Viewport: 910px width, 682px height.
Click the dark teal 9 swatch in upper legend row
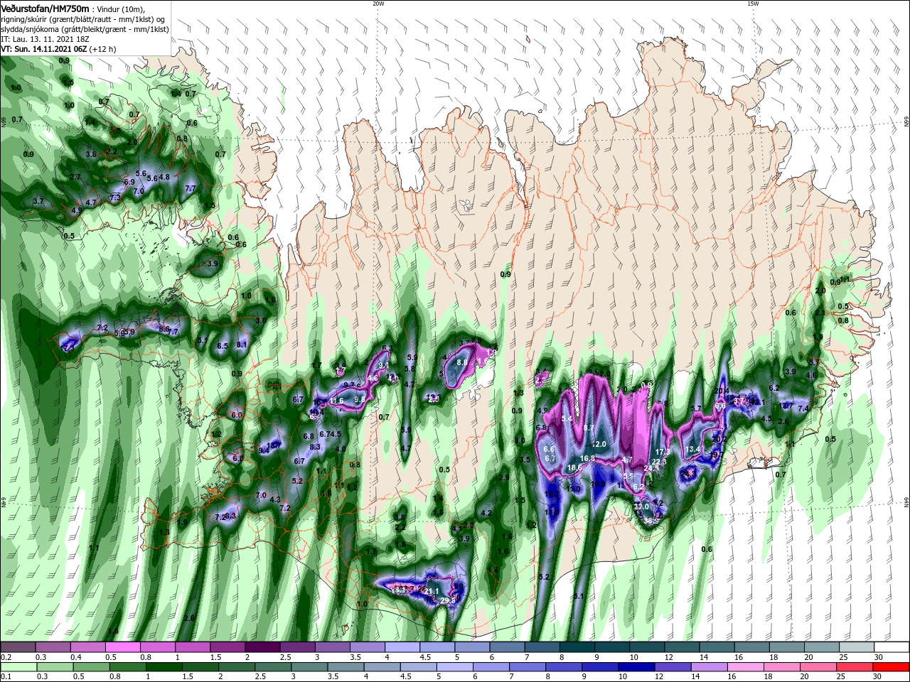tap(611, 647)
